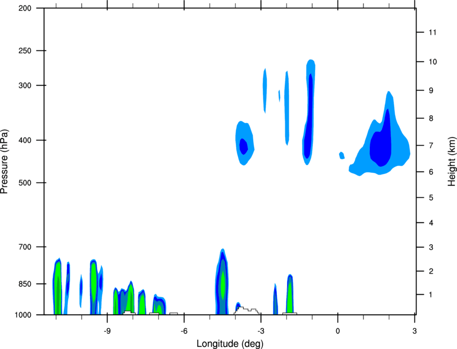Image resolution: width=457 pixels, height=349 pixels.
Task: Click the 'Longitude (deg)' axis title
Action: point(230,344)
